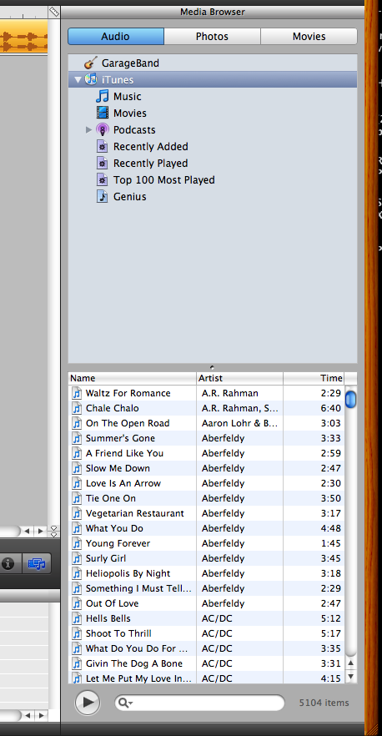Switch to the Audio tab

pos(116,36)
